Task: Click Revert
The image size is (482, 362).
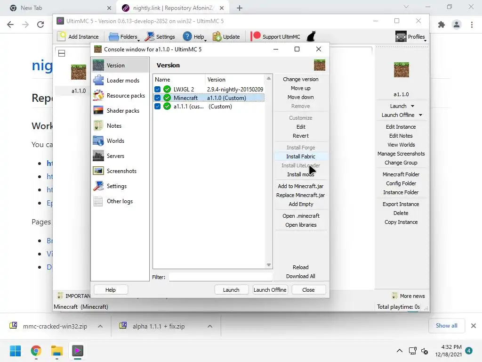Action: 301,136
